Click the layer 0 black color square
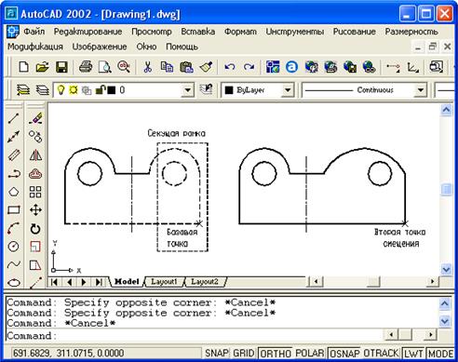This screenshot has width=458, height=362. (x=111, y=90)
